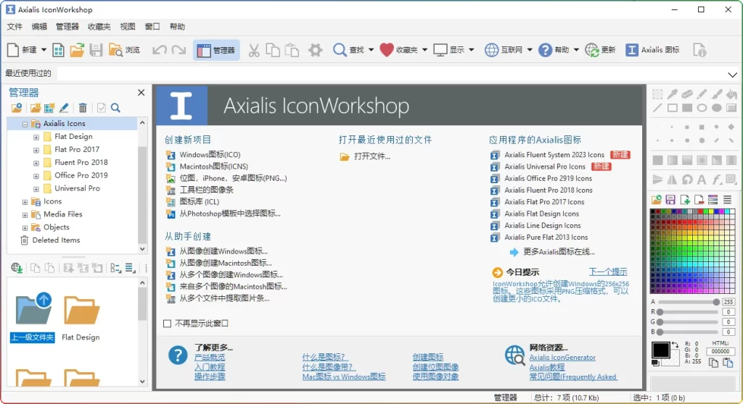The width and height of the screenshot is (743, 404).
Task: Select the Deleted Items tree entry
Action: click(x=56, y=240)
